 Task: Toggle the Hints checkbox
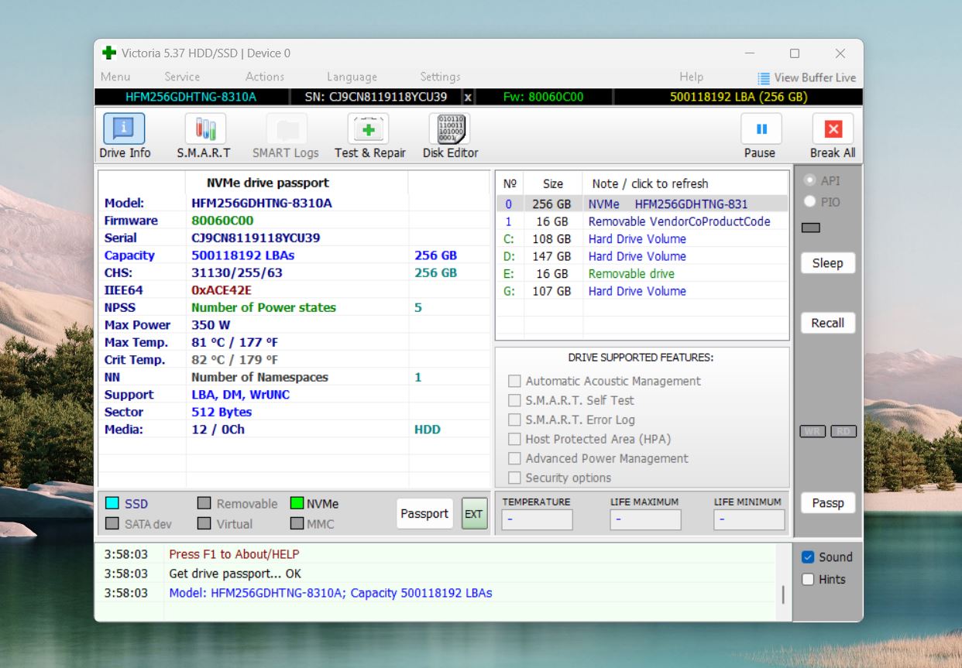point(808,580)
